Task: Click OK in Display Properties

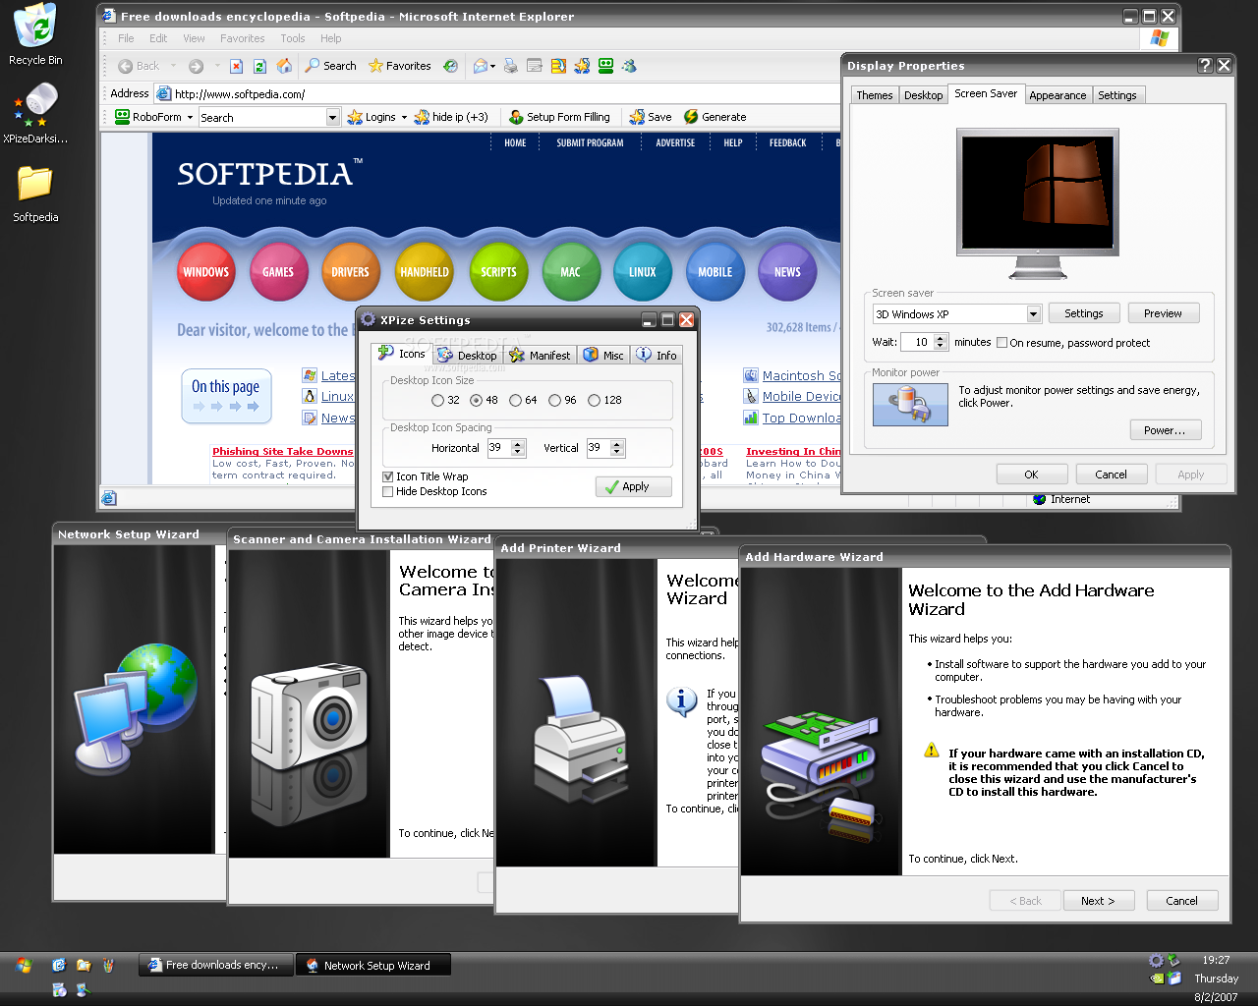Action: pyautogui.click(x=1031, y=475)
